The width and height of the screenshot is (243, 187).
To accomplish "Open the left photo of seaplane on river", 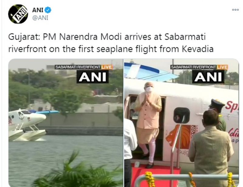I will 66,123.
